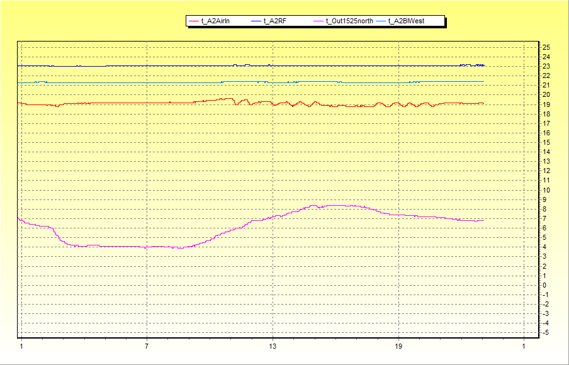The height and width of the screenshot is (365, 569).
Task: Click the y-axis value 0 label
Action: [545, 285]
